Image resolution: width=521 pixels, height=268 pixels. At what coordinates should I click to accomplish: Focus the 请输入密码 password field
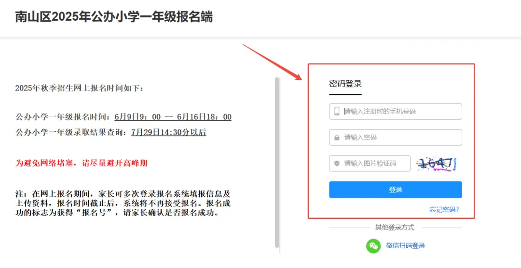tap(396, 138)
